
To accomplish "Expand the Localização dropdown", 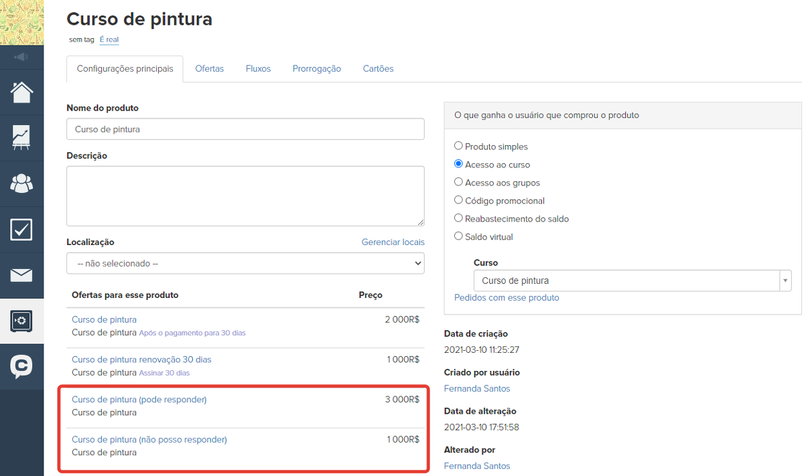I will (245, 264).
